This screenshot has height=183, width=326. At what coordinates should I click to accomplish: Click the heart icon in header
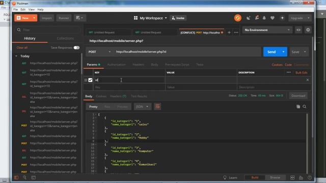point(273,18)
